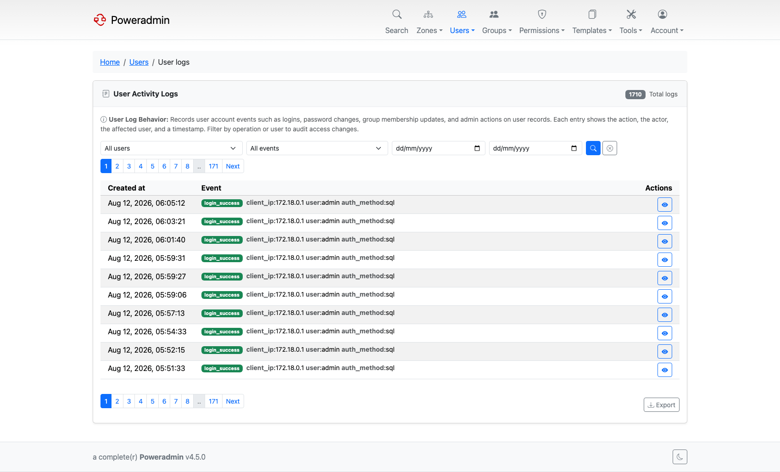Expand the Groups menu
The height and width of the screenshot is (472, 780).
pos(497,30)
